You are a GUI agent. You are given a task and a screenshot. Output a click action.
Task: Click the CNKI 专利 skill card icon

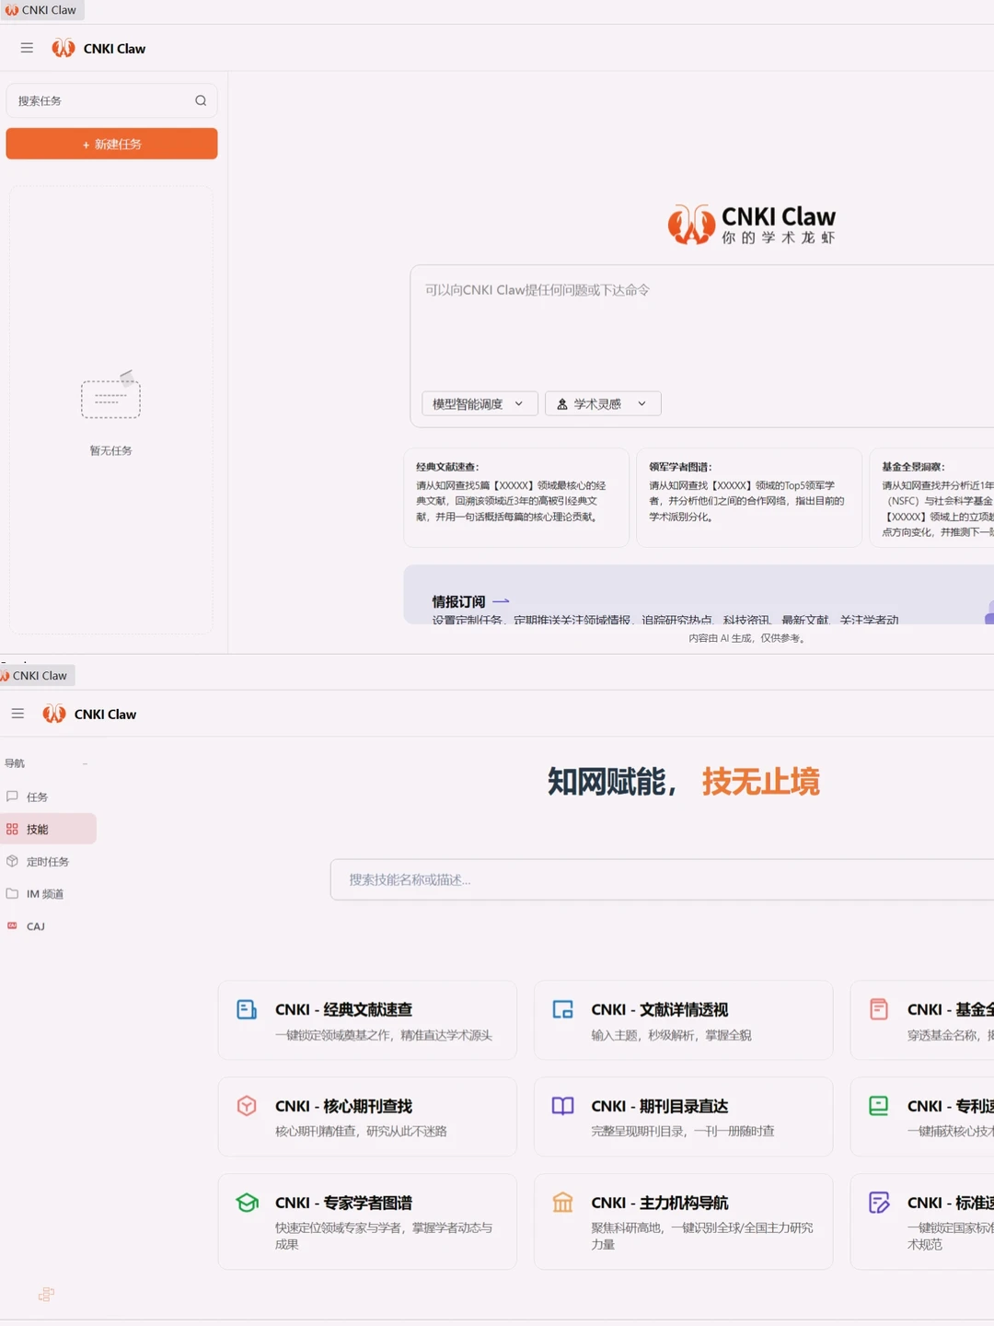(879, 1106)
